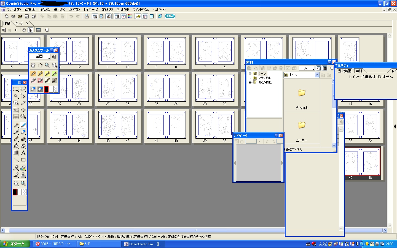Expand the 外部参照 tree node
Screen dimensions: 397x248
(x=250, y=82)
